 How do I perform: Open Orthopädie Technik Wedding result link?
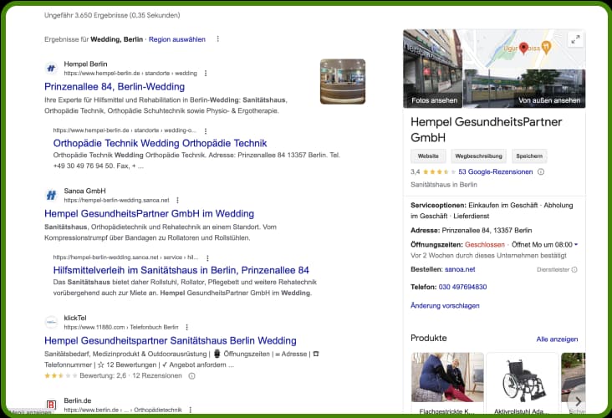pos(160,143)
